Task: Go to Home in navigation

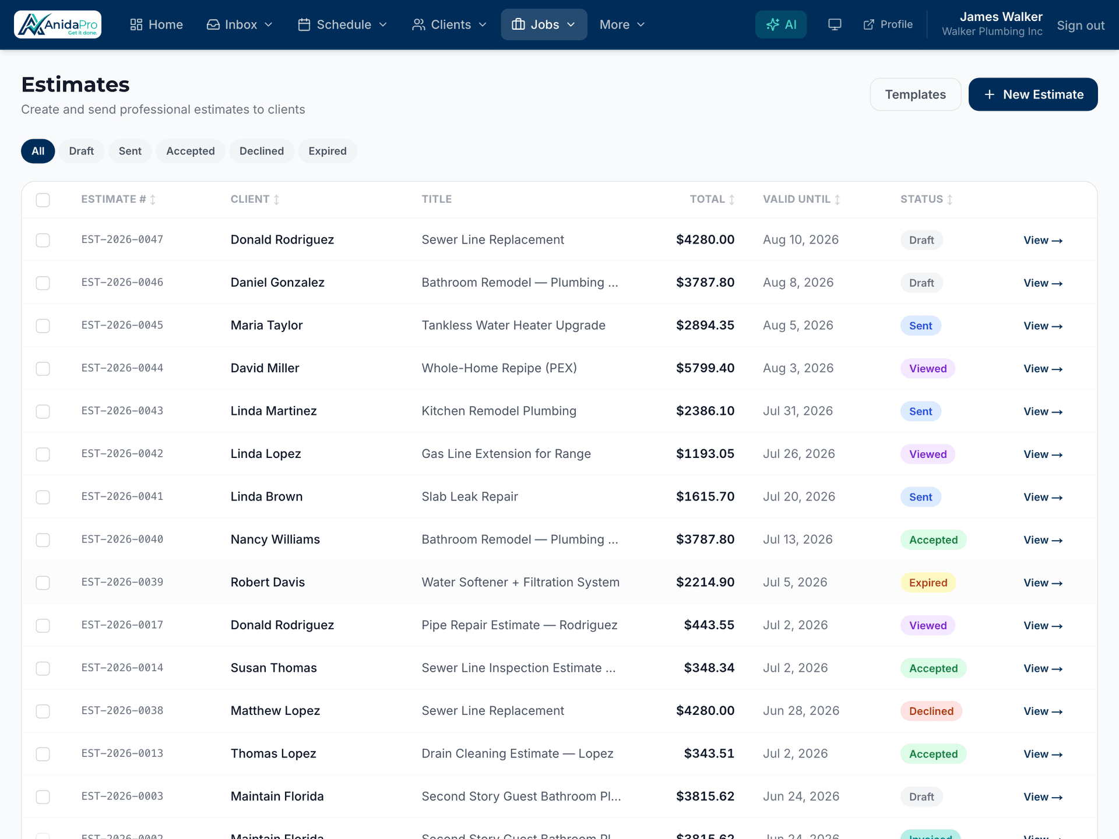Action: coord(156,24)
